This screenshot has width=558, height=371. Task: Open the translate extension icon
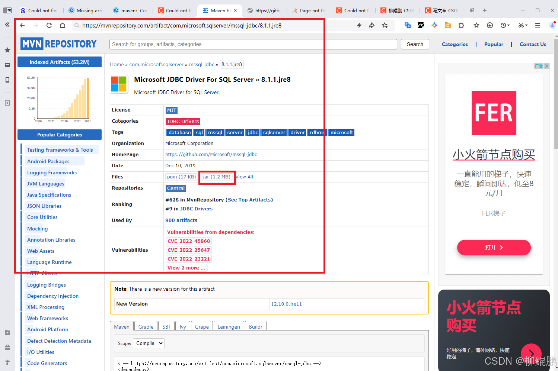408,25
